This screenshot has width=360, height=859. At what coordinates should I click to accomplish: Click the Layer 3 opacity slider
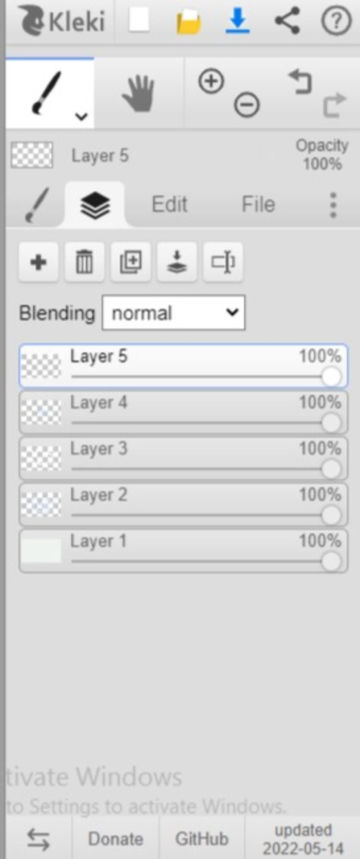[206, 469]
